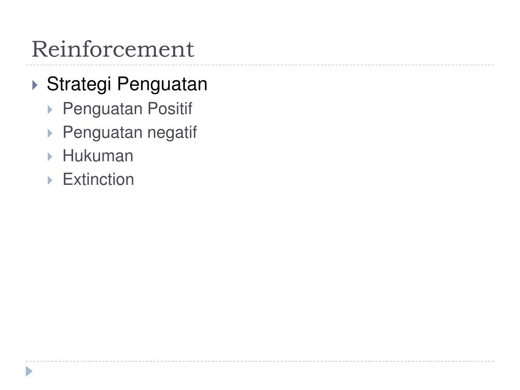520x390 pixels.
Task: Click the word negatif in the list
Action: click(x=172, y=133)
